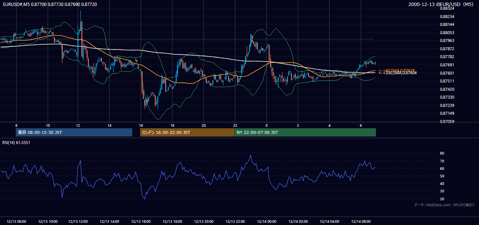
Task: Click the RSI(14) 61.5551 indicator label
Action: pos(16,142)
